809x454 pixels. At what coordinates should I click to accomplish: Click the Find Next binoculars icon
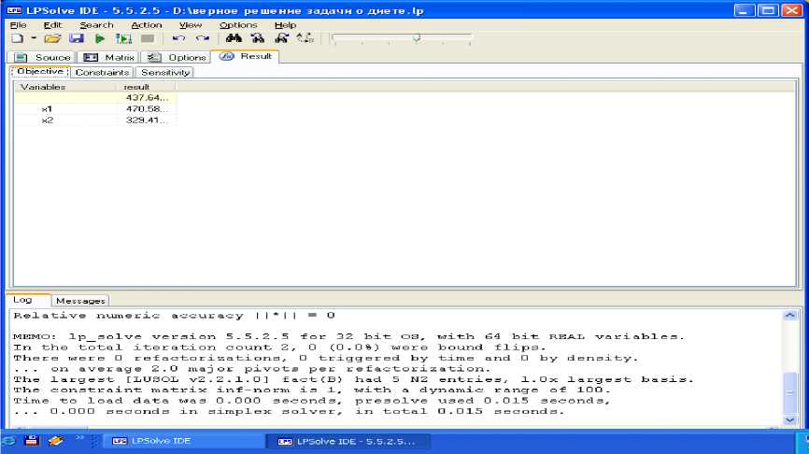click(x=258, y=38)
